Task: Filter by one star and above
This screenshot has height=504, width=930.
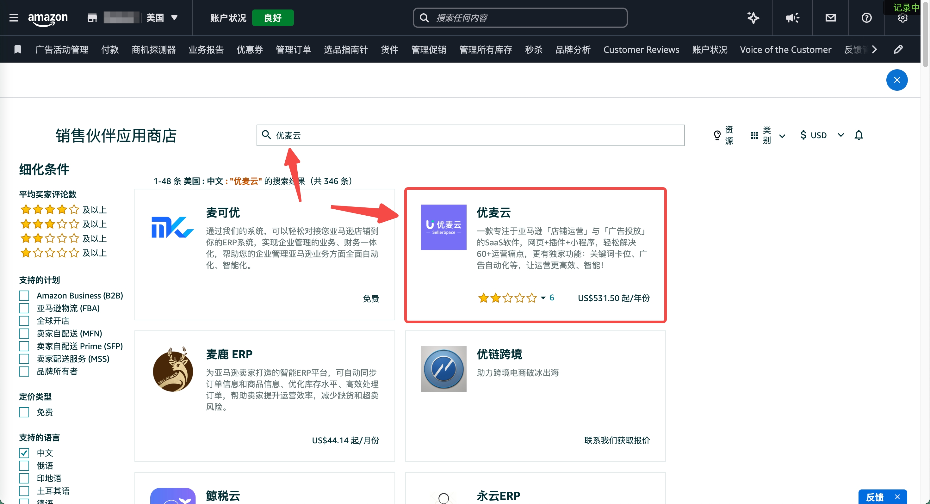Action: (64, 253)
